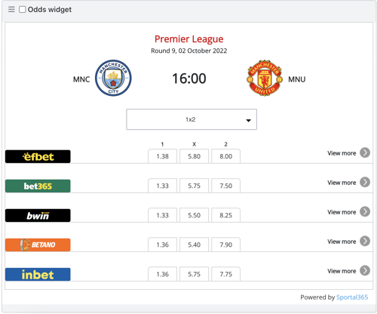
Task: Open the inbet bookmaker logo
Action: [x=38, y=274]
